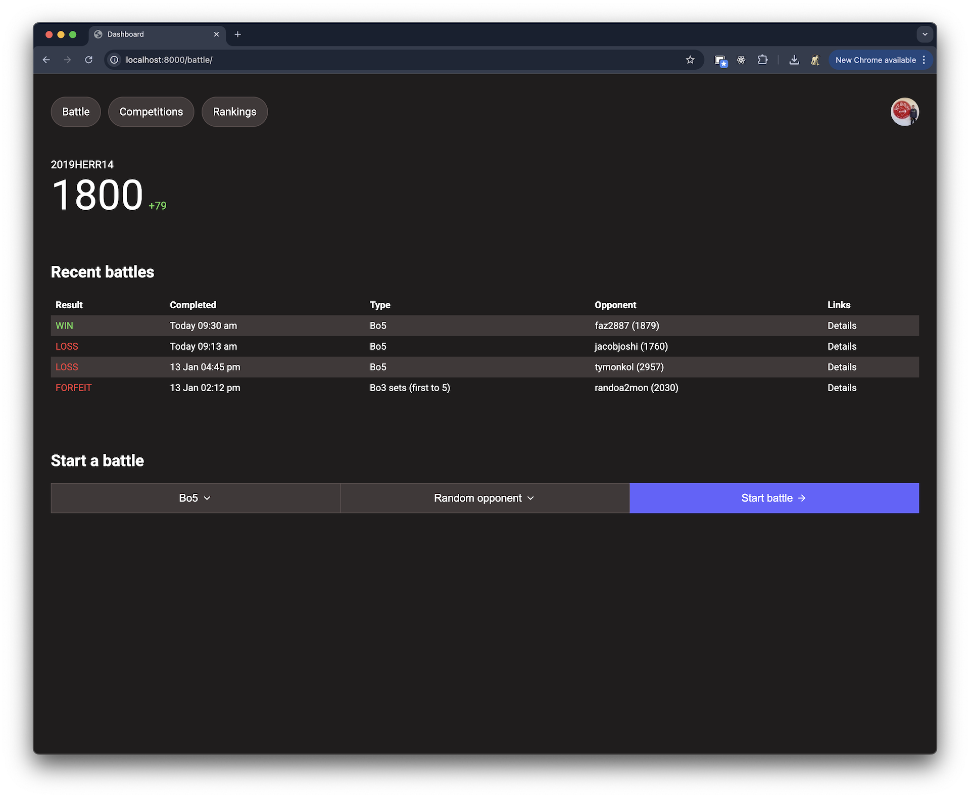Expand the Bo5 battle type dropdown
970x798 pixels.
[x=195, y=498]
